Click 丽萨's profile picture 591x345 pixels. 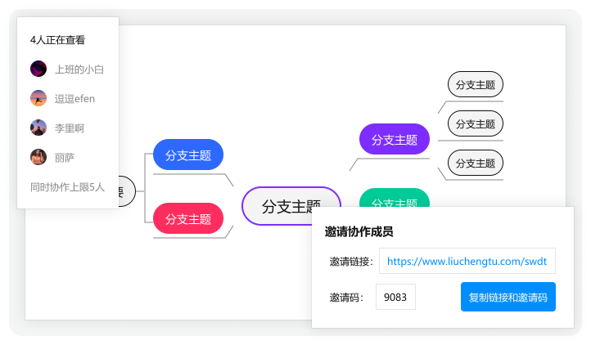tap(38, 157)
